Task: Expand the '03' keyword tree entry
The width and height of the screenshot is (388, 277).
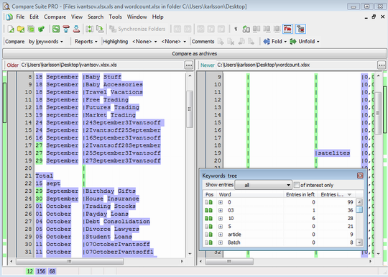Action: pyautogui.click(x=221, y=210)
